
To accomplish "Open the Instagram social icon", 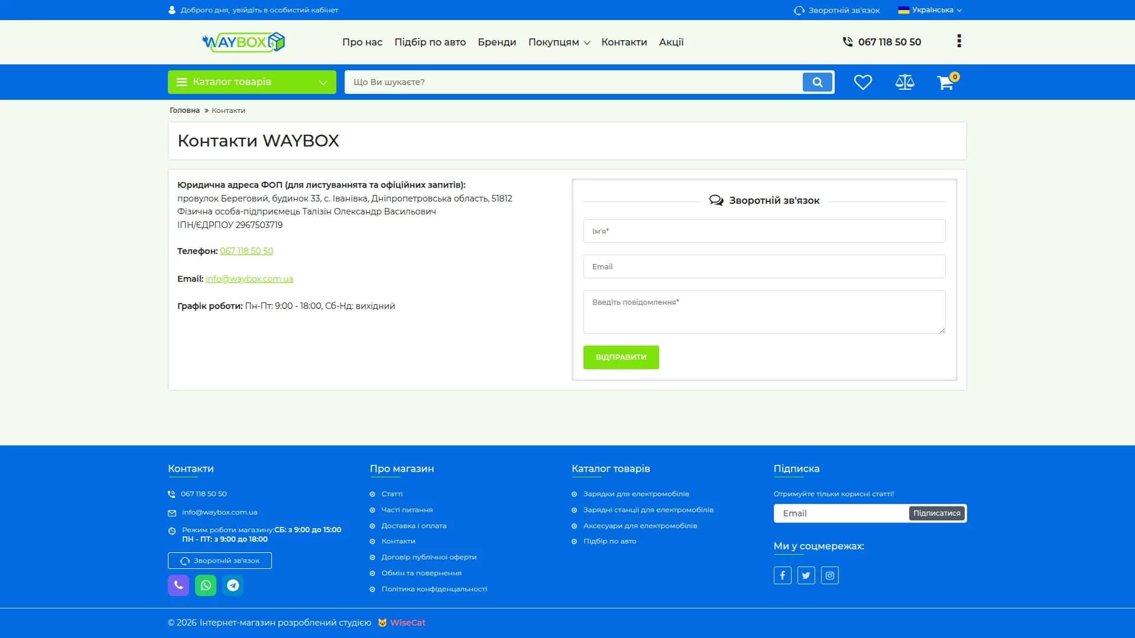I will pos(829,575).
